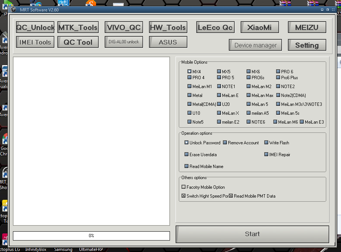341x252 pixels.
Task: Open Samsung desktop shortcut
Action: click(63, 249)
